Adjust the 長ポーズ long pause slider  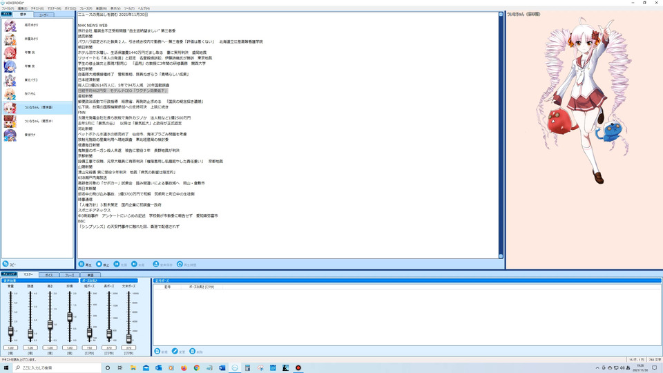[109, 334]
